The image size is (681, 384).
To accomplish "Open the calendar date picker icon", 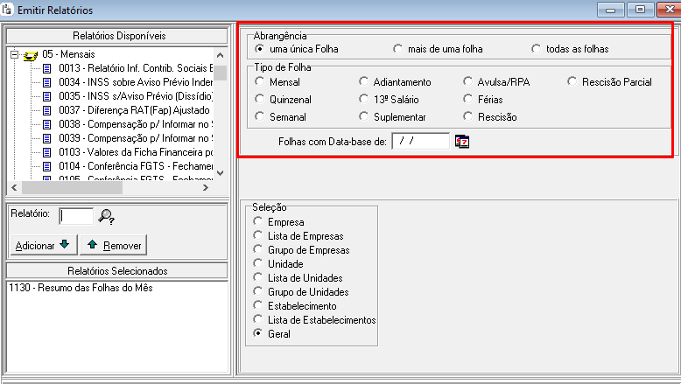I will tap(462, 142).
